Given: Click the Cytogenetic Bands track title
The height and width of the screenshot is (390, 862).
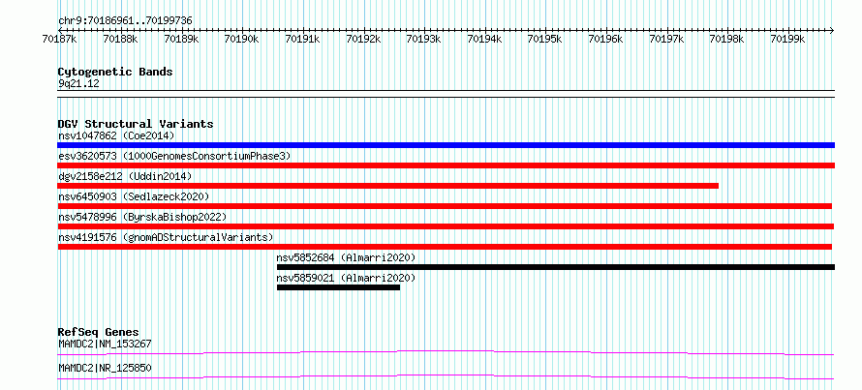Looking at the screenshot, I should (115, 72).
